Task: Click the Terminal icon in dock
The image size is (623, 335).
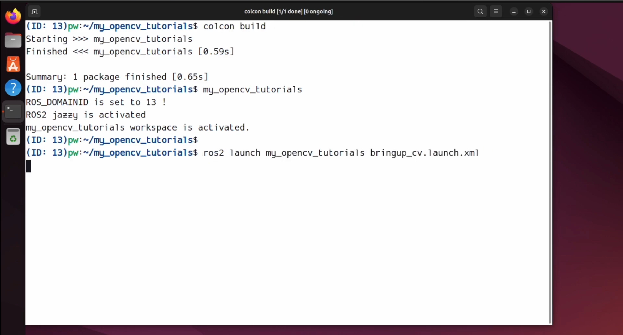Action: 13,111
